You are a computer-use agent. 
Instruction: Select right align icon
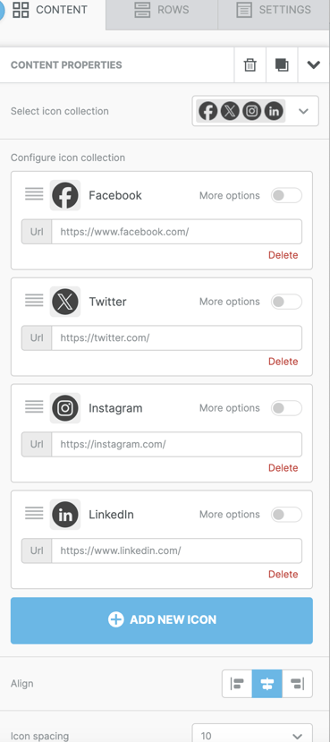tap(298, 684)
